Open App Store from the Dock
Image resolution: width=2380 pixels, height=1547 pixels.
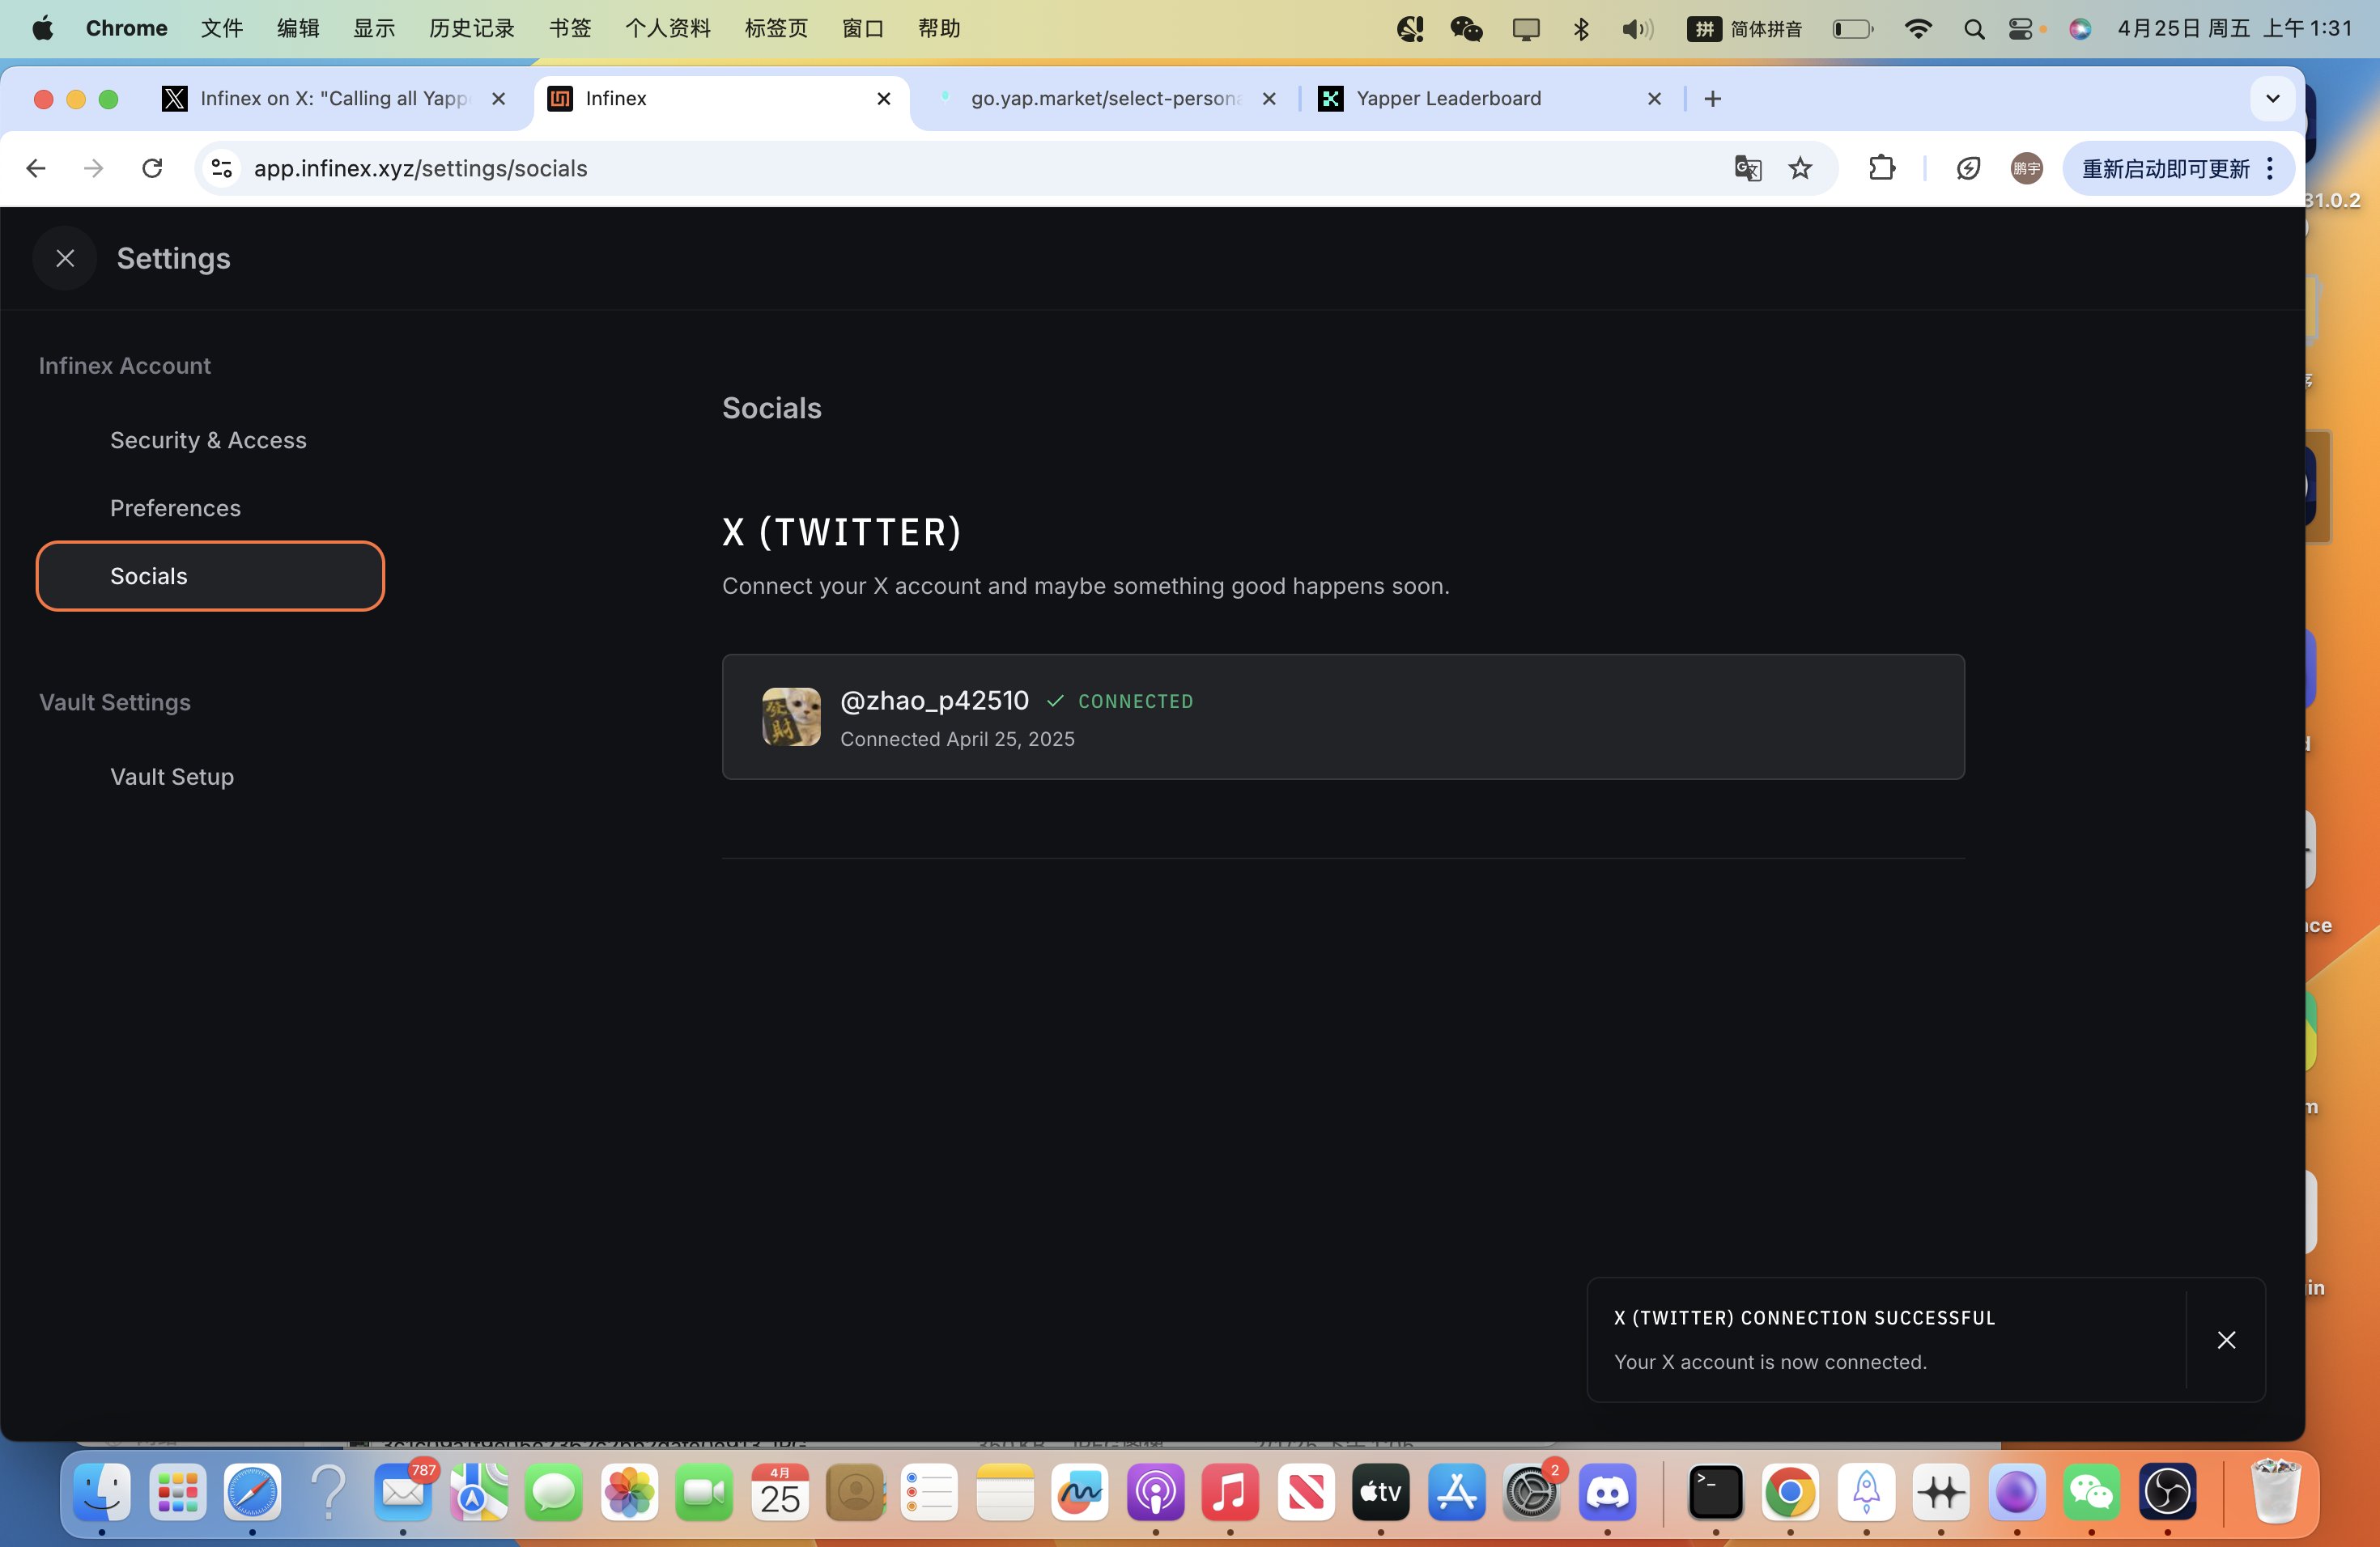pos(1456,1492)
